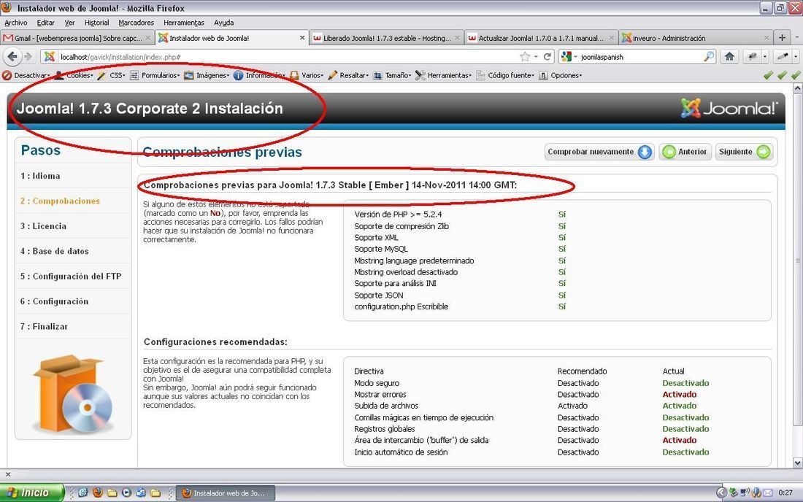Open the Marcadores menu
Viewport: 803px width, 502px height.
[x=137, y=23]
